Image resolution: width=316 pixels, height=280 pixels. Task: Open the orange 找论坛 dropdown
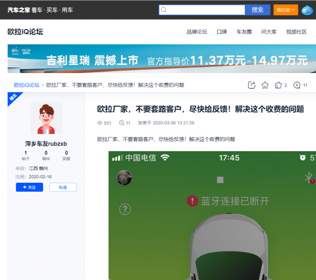click(x=285, y=10)
